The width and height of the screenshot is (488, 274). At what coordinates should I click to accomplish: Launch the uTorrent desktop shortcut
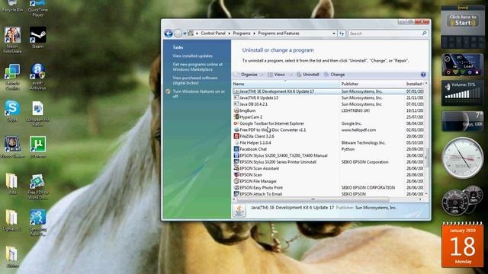point(37,147)
